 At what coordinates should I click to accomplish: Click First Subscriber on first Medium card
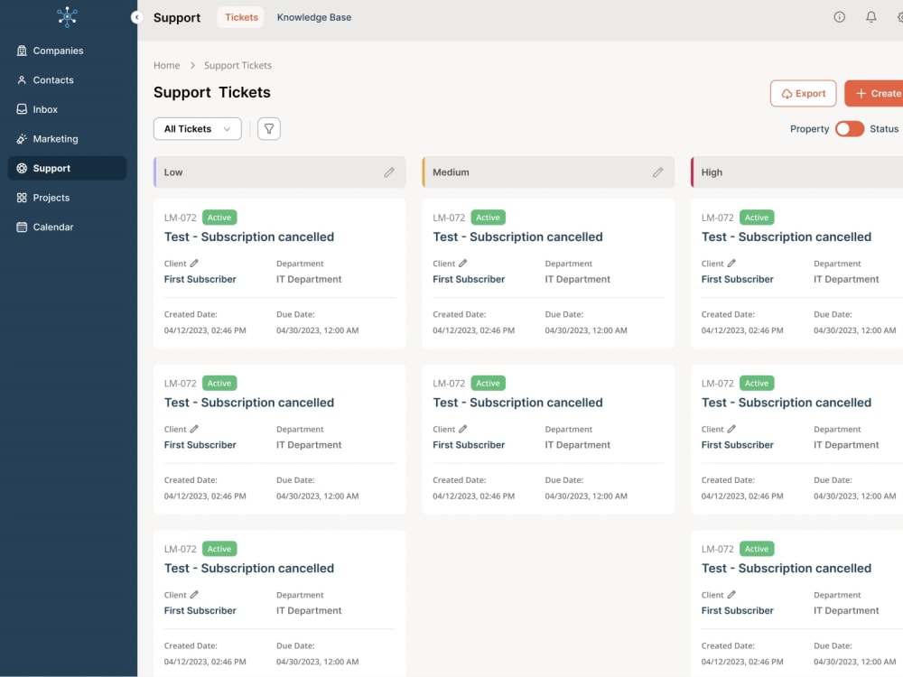469,279
